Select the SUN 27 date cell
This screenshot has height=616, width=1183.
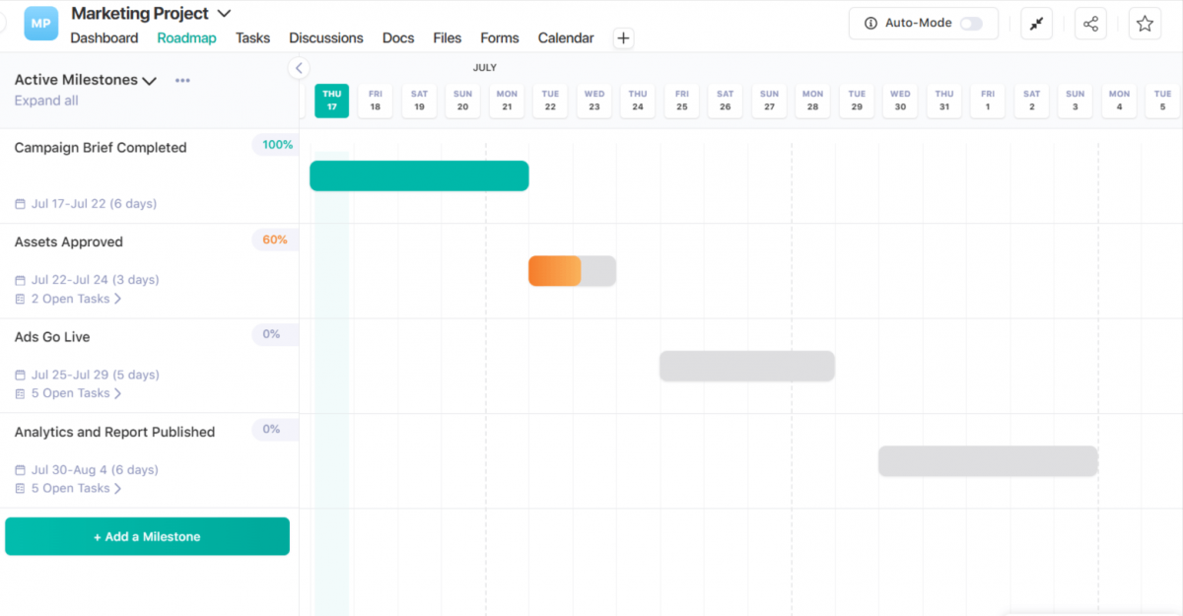pyautogui.click(x=769, y=101)
